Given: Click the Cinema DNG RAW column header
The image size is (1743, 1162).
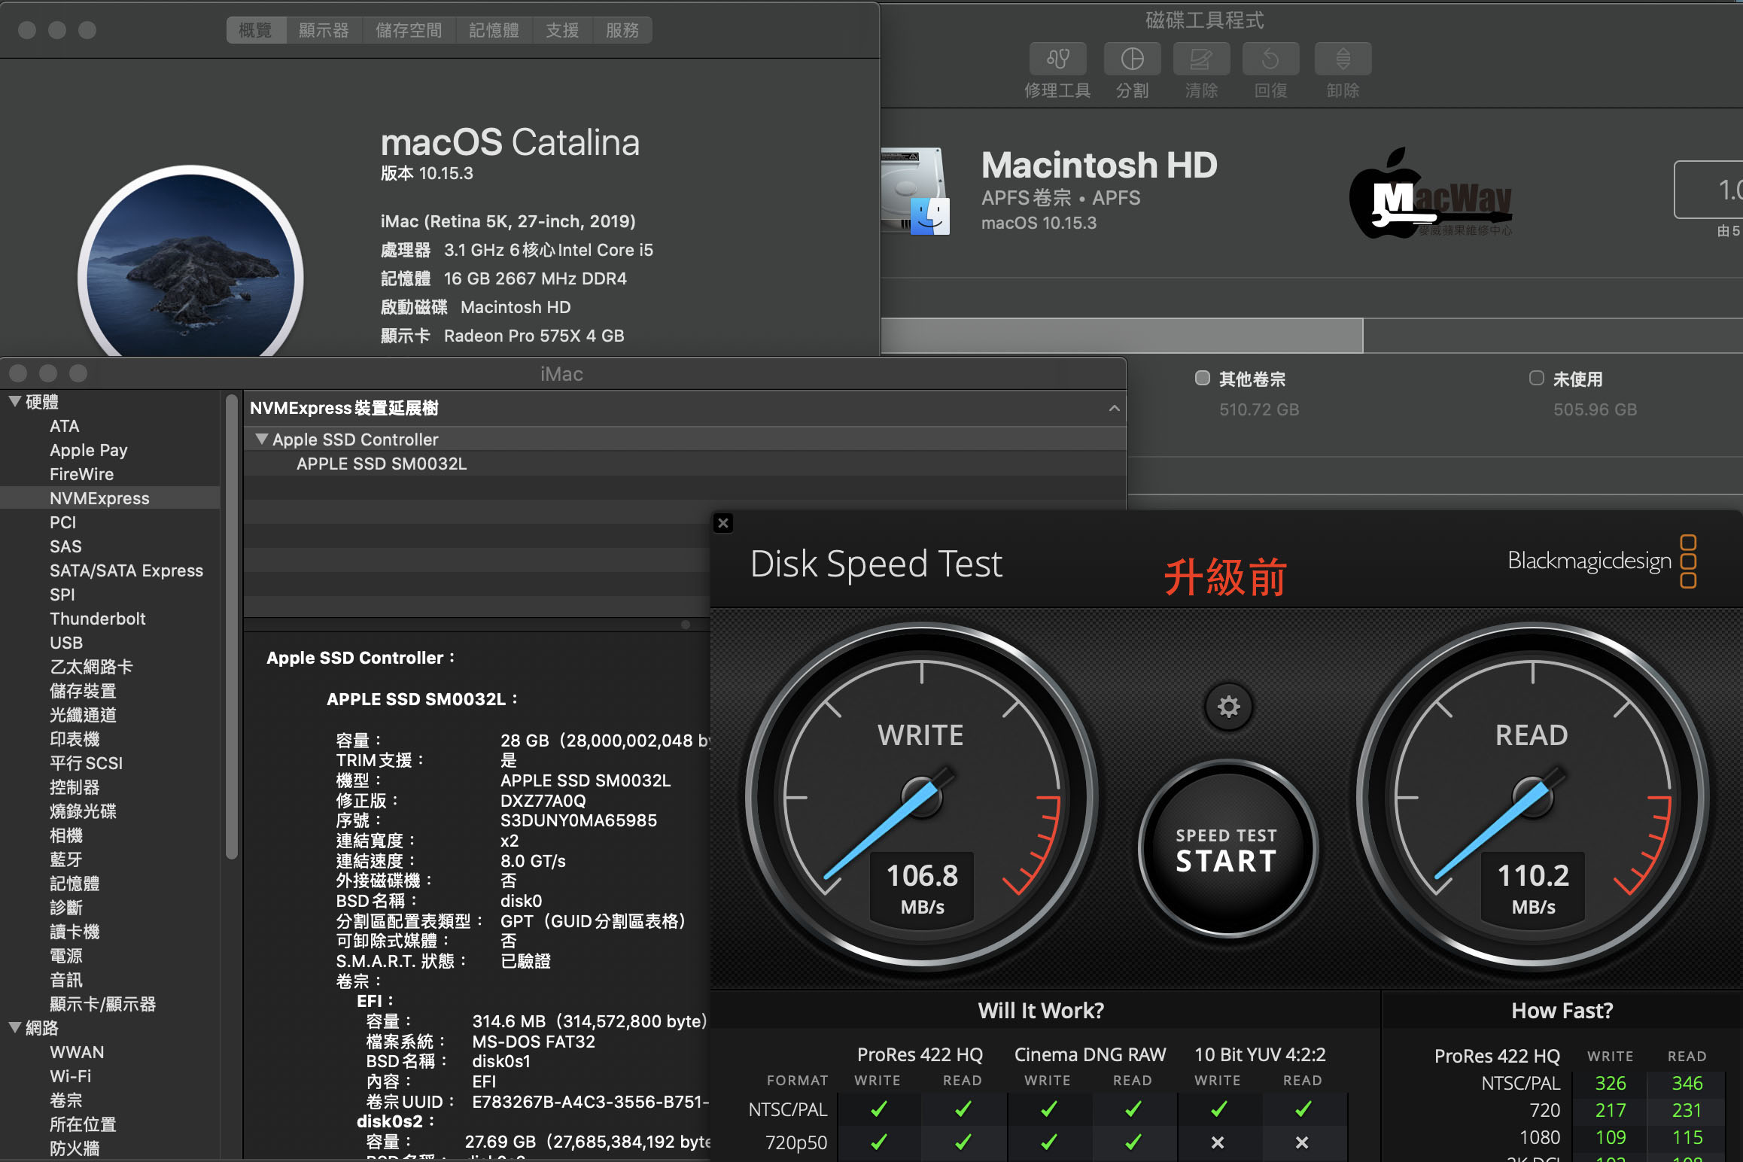Looking at the screenshot, I should pyautogui.click(x=1090, y=1054).
